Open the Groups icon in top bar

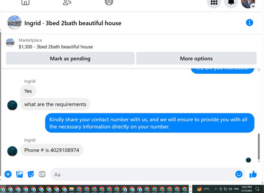(109, 2)
